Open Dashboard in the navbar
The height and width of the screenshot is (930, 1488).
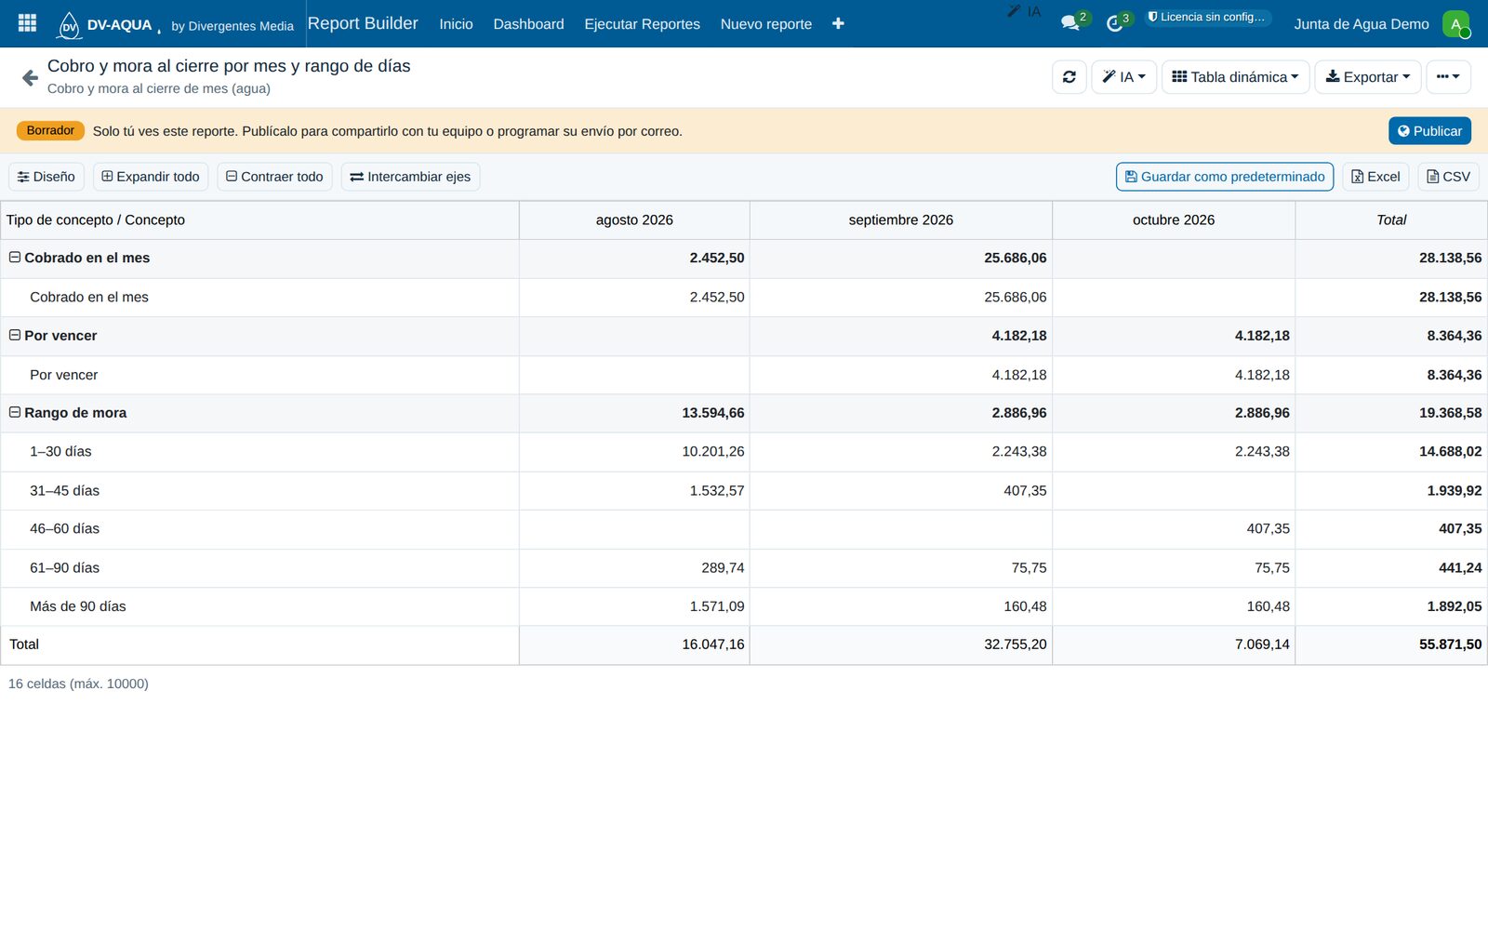528,24
